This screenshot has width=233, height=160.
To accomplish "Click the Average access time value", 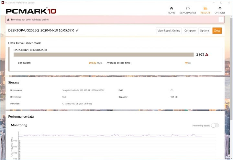I will click(187, 63).
